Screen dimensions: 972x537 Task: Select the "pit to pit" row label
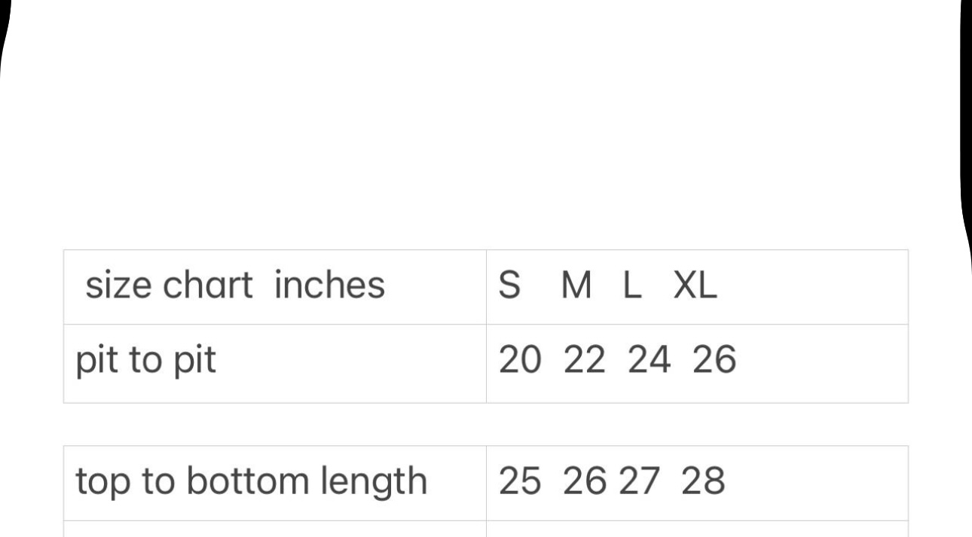145,362
